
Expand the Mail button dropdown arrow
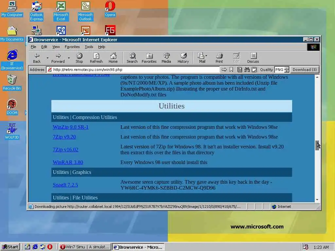(206, 56)
